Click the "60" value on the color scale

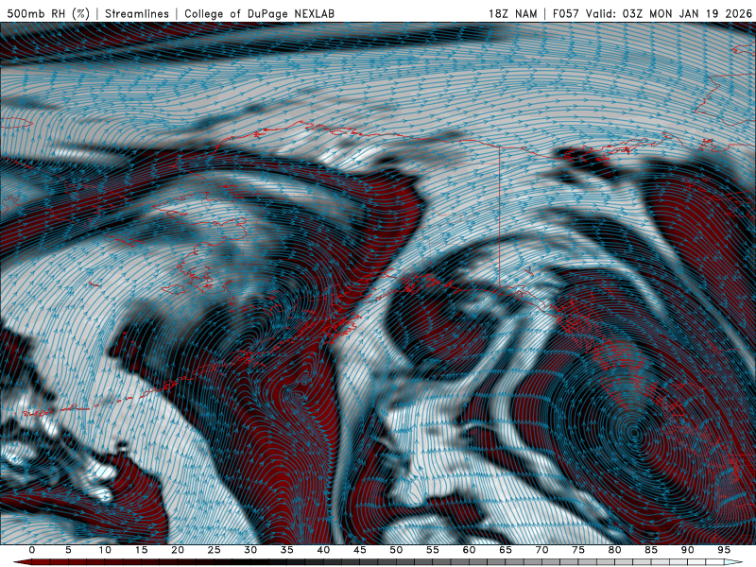[469, 550]
